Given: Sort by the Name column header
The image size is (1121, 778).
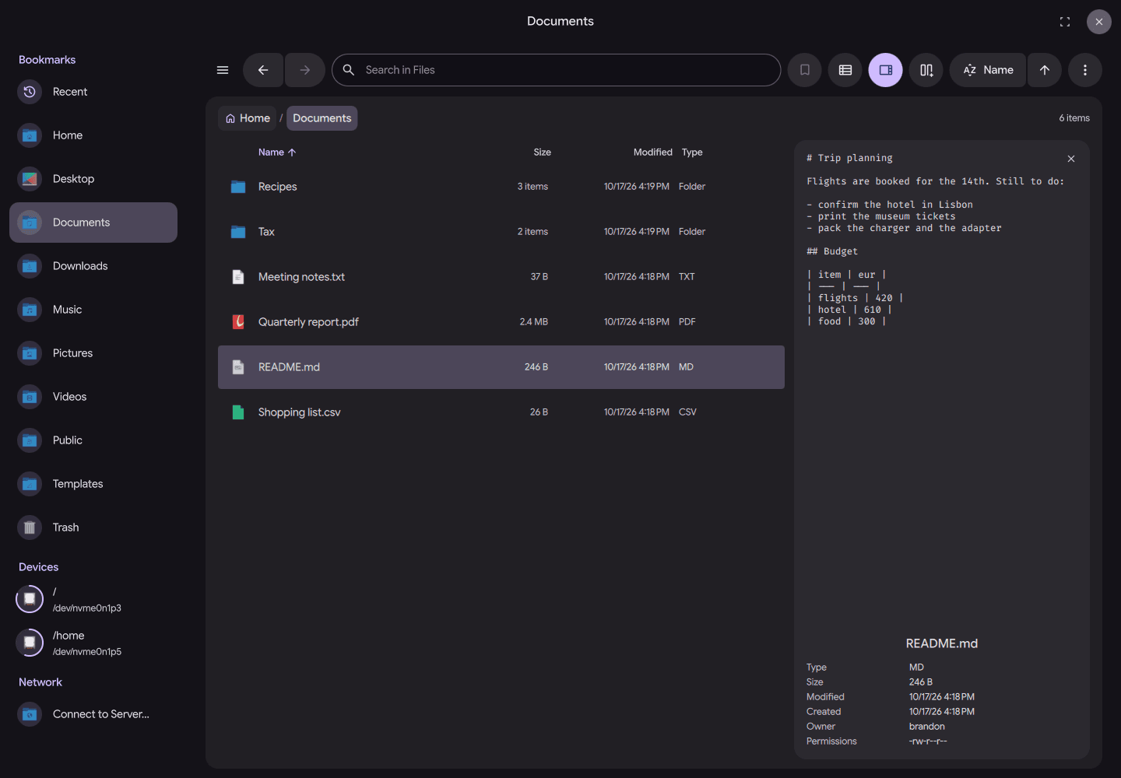Looking at the screenshot, I should tap(277, 152).
